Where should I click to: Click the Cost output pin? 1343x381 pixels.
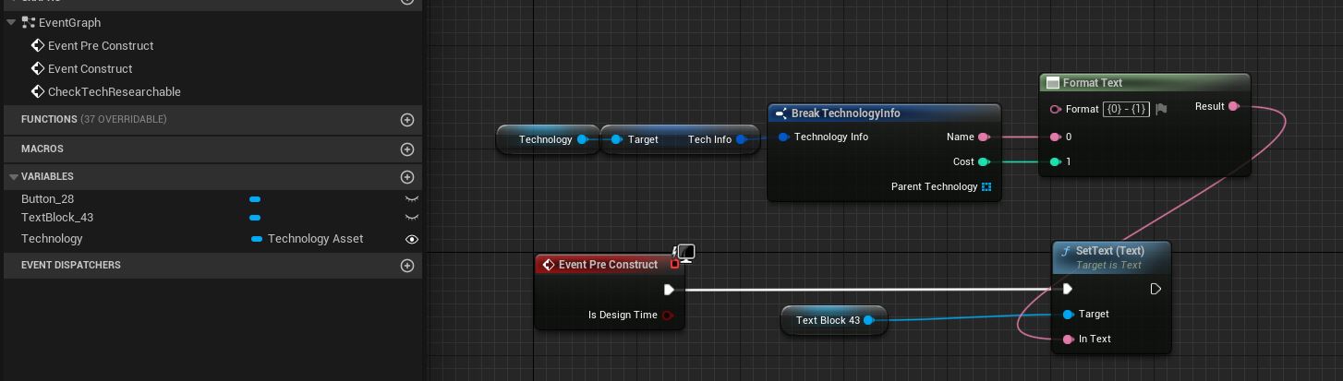pos(984,162)
